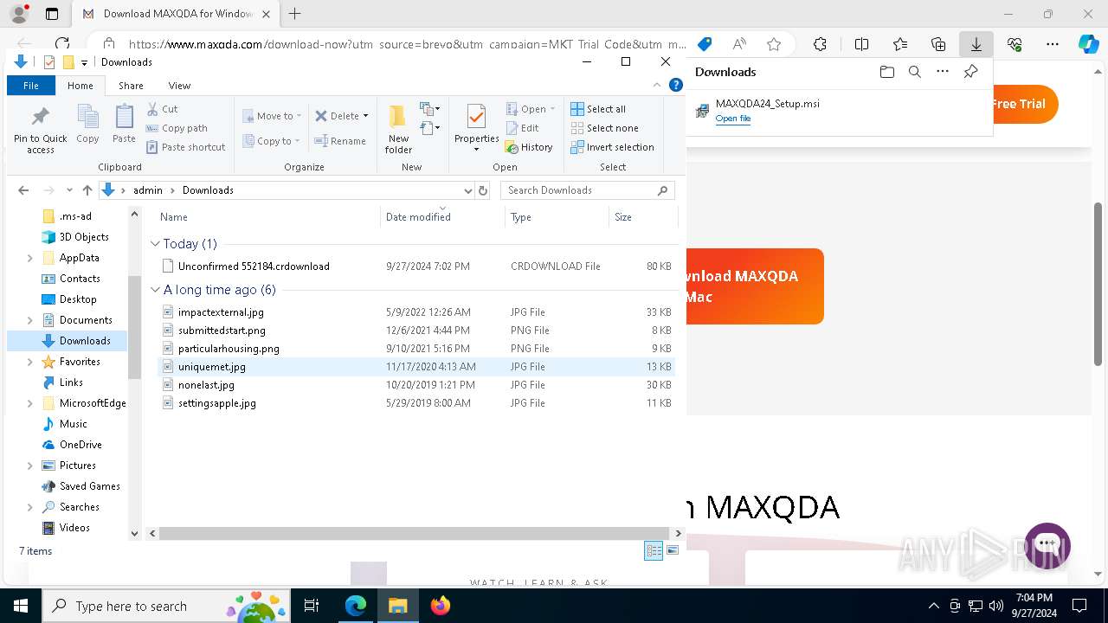Open more options in Edge Downloads panel
The height and width of the screenshot is (623, 1108).
(943, 72)
